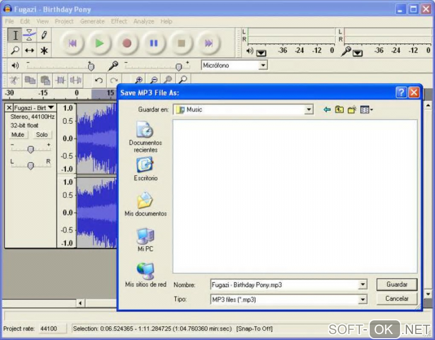This screenshot has width=435, height=340.
Task: Open Documentos recientes shortcut
Action: pos(145,137)
